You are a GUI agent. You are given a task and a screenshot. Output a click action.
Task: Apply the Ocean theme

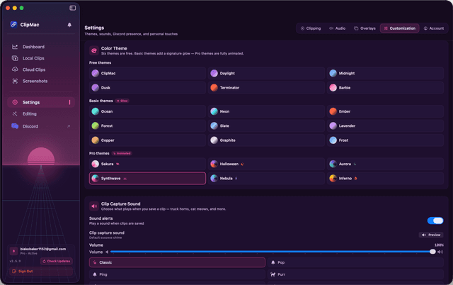tap(147, 111)
